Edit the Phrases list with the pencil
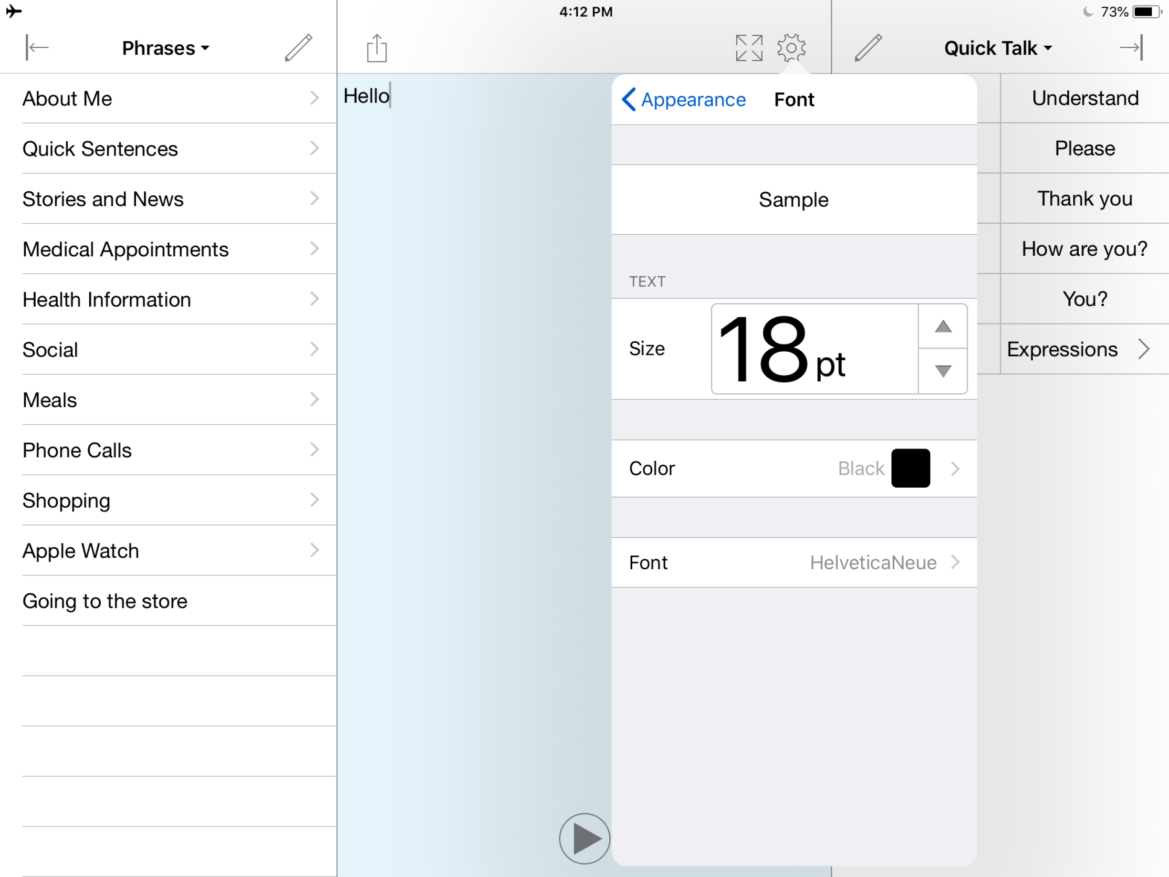The width and height of the screenshot is (1169, 877). click(x=298, y=48)
